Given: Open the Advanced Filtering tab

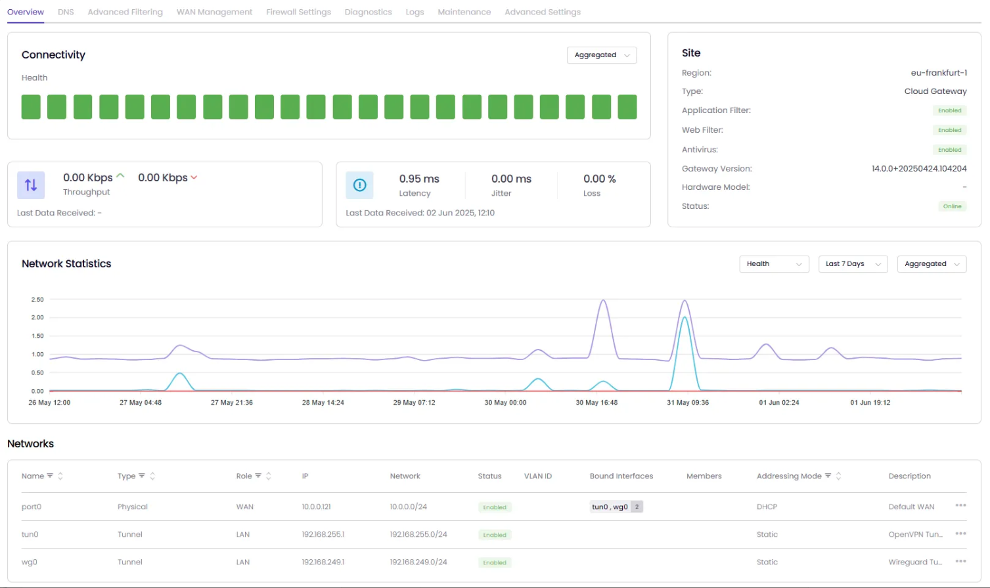Looking at the screenshot, I should pyautogui.click(x=125, y=12).
